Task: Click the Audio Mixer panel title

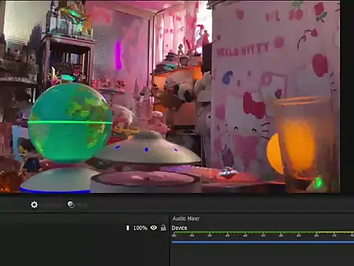Action: coord(186,219)
